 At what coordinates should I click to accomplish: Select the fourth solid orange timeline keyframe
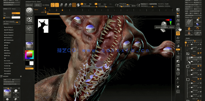point(62,10)
